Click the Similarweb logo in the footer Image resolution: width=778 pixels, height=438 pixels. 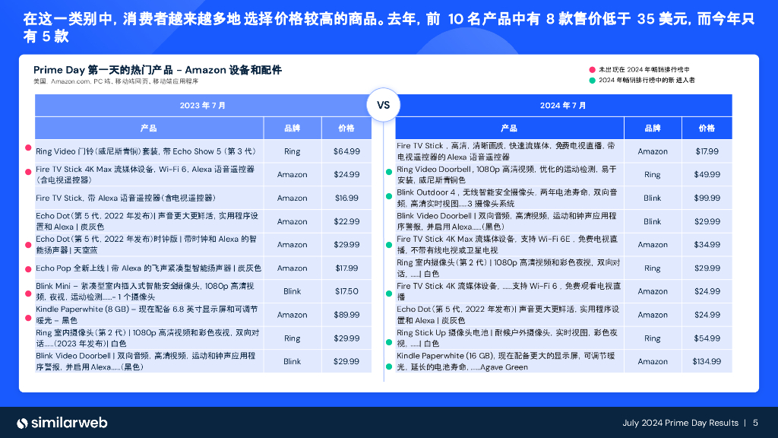coord(62,423)
